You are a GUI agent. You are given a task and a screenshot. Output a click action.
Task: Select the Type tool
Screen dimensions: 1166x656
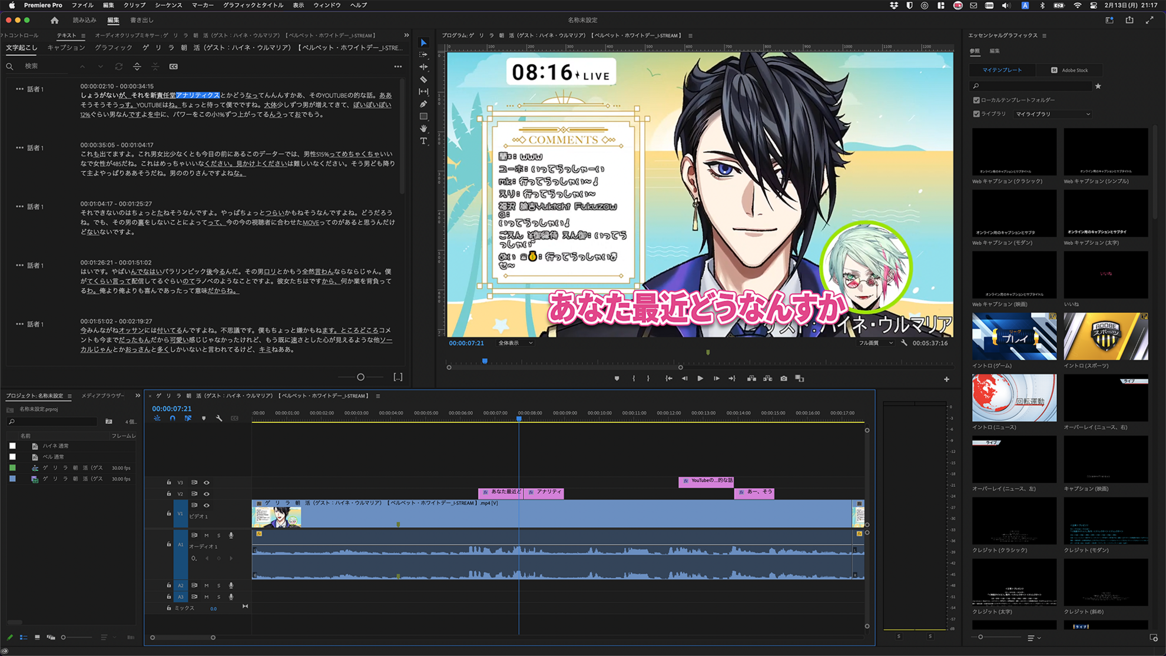point(424,141)
